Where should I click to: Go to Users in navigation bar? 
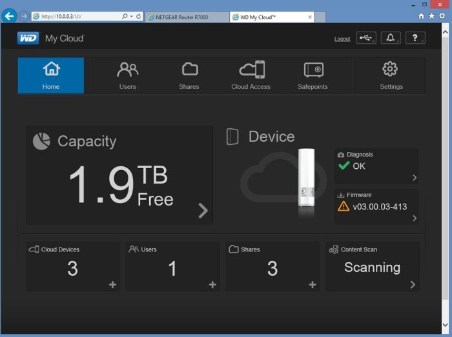point(127,75)
